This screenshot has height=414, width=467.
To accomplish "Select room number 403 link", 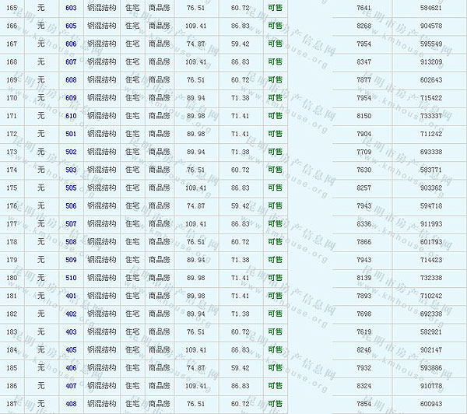I will pyautogui.click(x=71, y=332).
